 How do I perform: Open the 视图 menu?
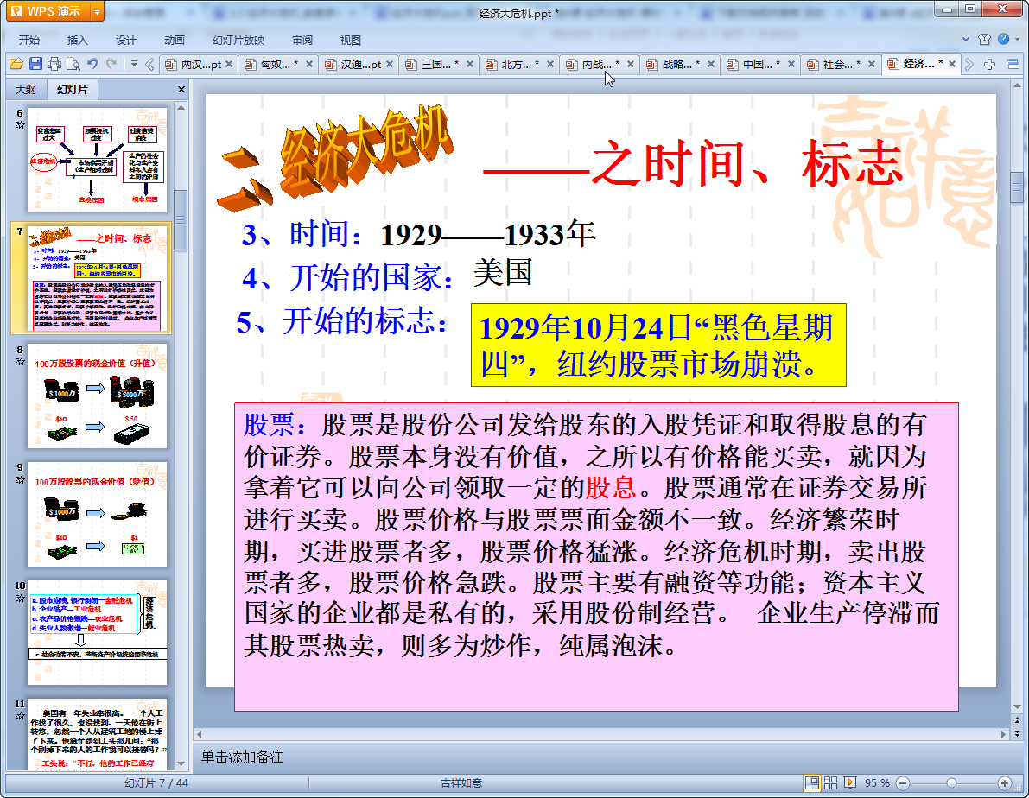tap(351, 40)
